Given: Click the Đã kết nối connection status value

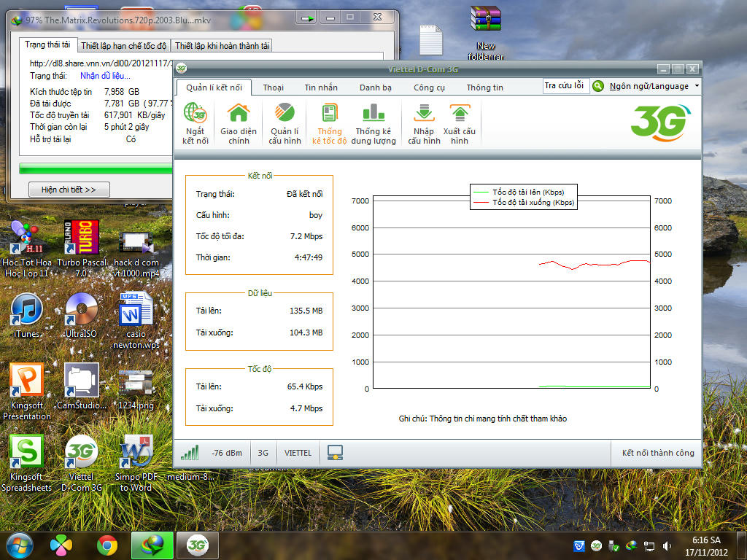Looking at the screenshot, I should 304,194.
